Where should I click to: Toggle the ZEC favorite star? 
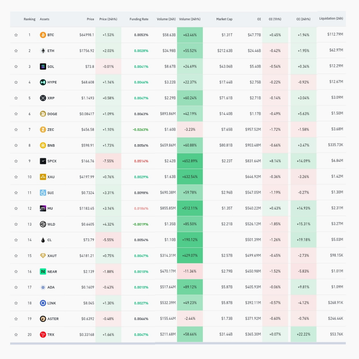point(16,130)
